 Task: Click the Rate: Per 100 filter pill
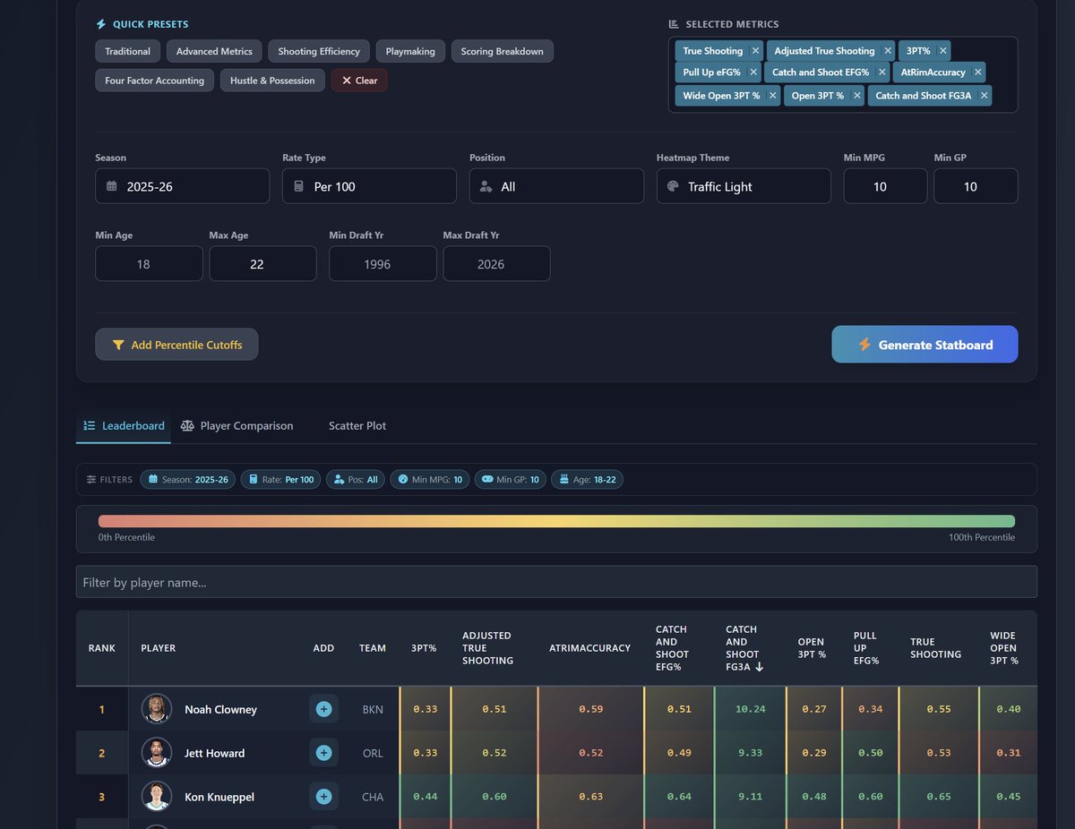pos(281,480)
